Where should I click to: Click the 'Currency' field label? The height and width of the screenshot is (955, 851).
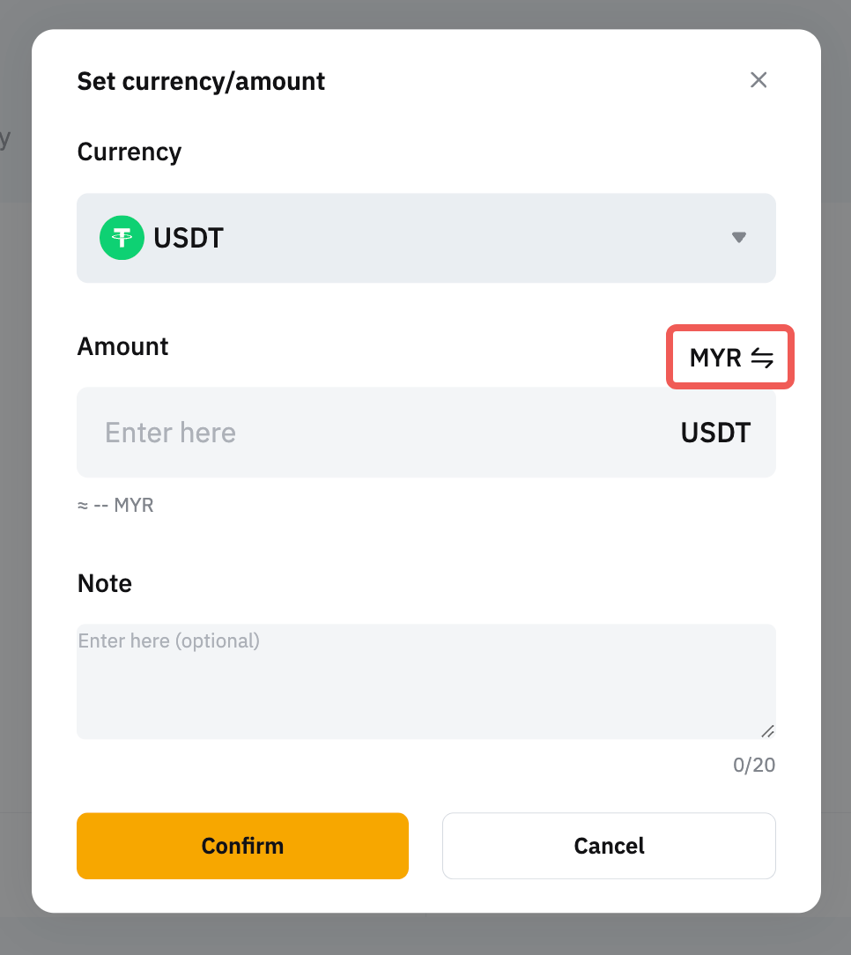[x=129, y=152]
